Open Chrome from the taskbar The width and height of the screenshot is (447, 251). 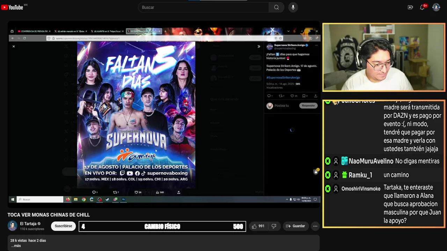pyautogui.click(x=83, y=199)
